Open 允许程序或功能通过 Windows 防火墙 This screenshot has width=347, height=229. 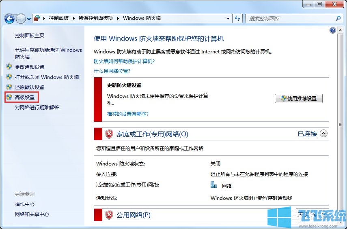(x=48, y=53)
